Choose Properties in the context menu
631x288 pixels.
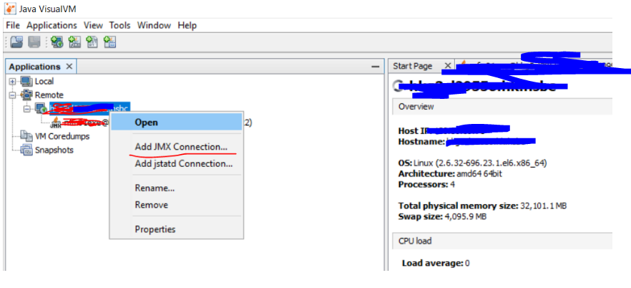(176, 229)
